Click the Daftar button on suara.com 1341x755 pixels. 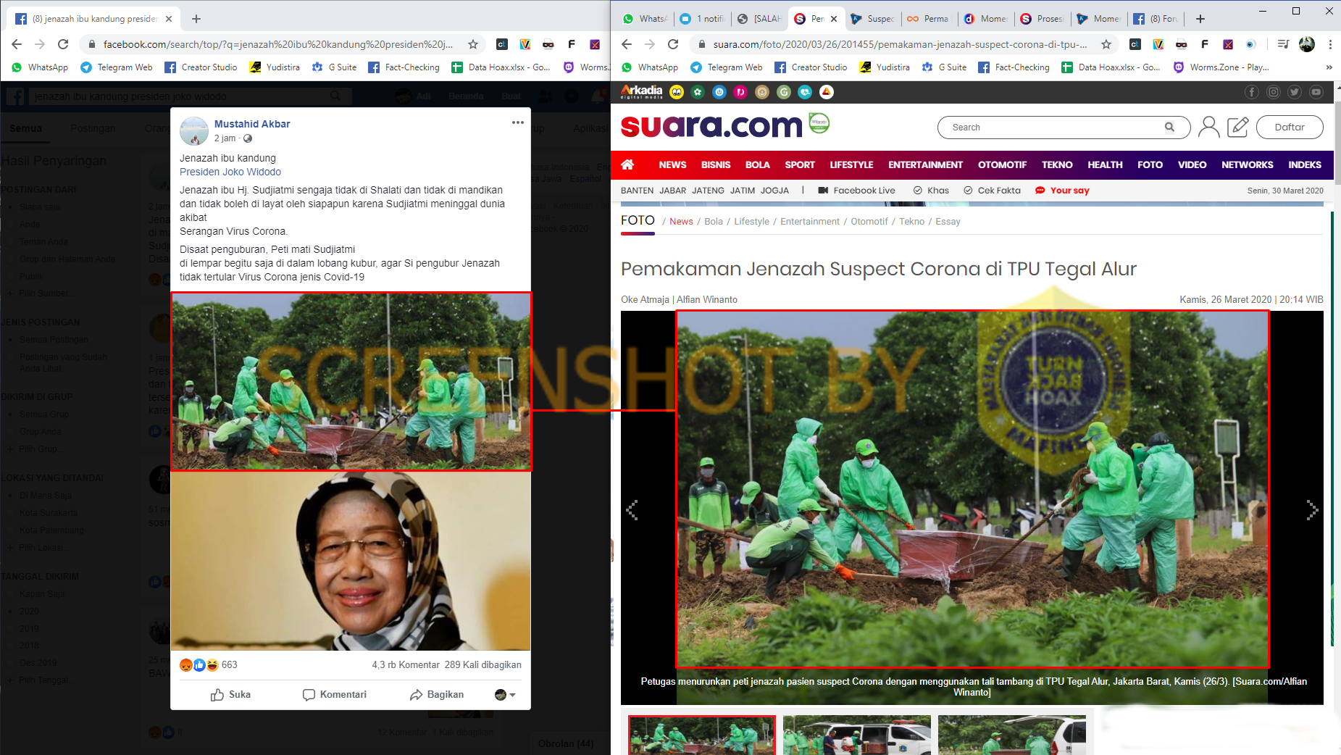coord(1290,127)
